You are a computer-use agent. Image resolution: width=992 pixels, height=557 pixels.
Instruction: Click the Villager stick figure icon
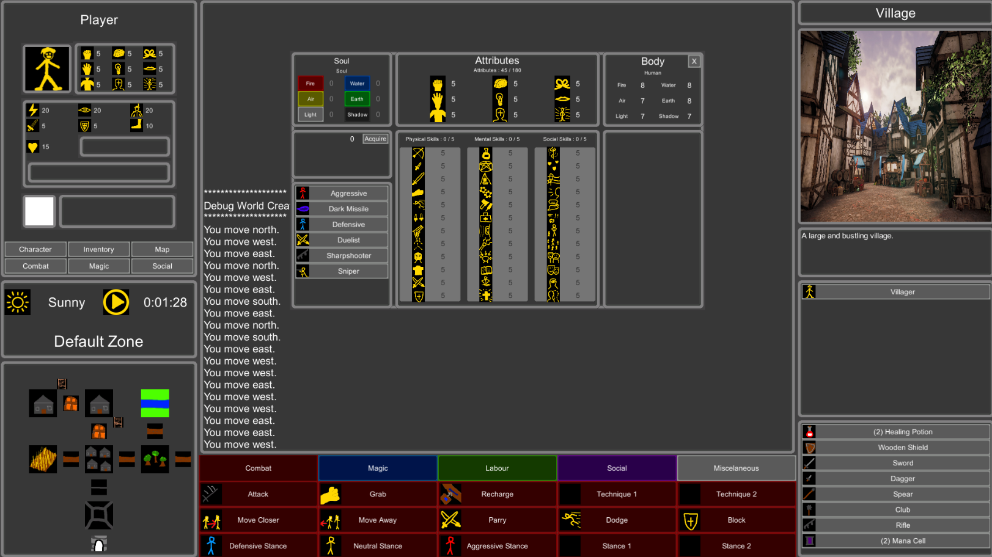click(x=809, y=292)
